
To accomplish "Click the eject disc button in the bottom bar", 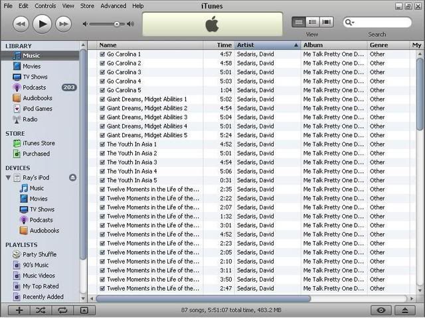I will [405, 310].
